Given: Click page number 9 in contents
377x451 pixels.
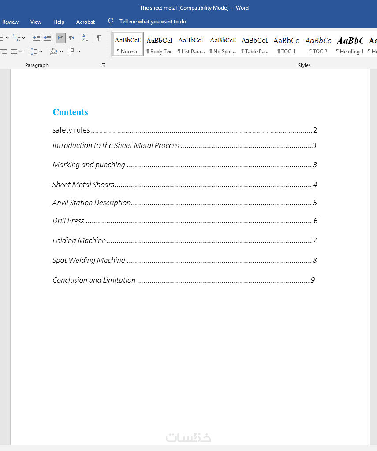Looking at the screenshot, I should tap(313, 280).
